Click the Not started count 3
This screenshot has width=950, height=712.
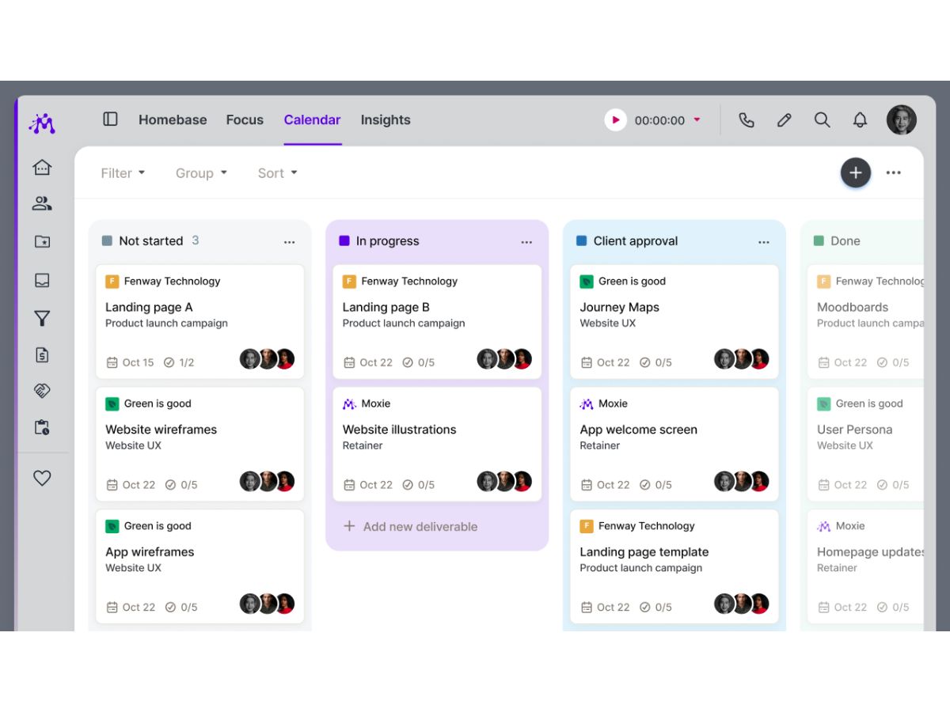[196, 240]
